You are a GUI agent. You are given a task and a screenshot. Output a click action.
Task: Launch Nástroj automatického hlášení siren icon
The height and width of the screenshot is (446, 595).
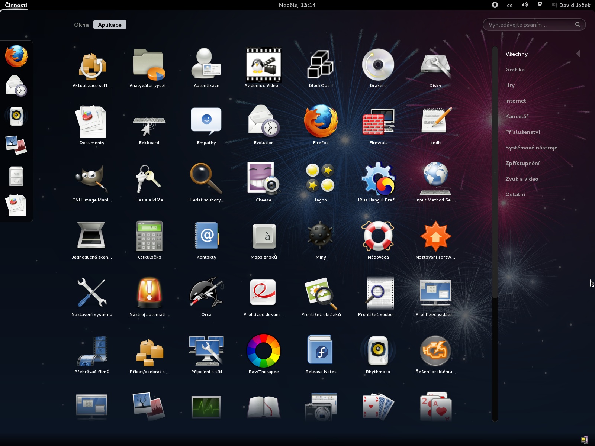click(149, 293)
